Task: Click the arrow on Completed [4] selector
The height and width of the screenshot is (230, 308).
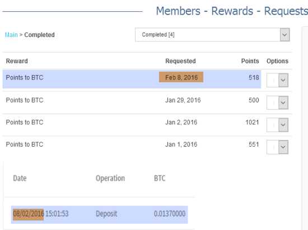Action: click(284, 35)
